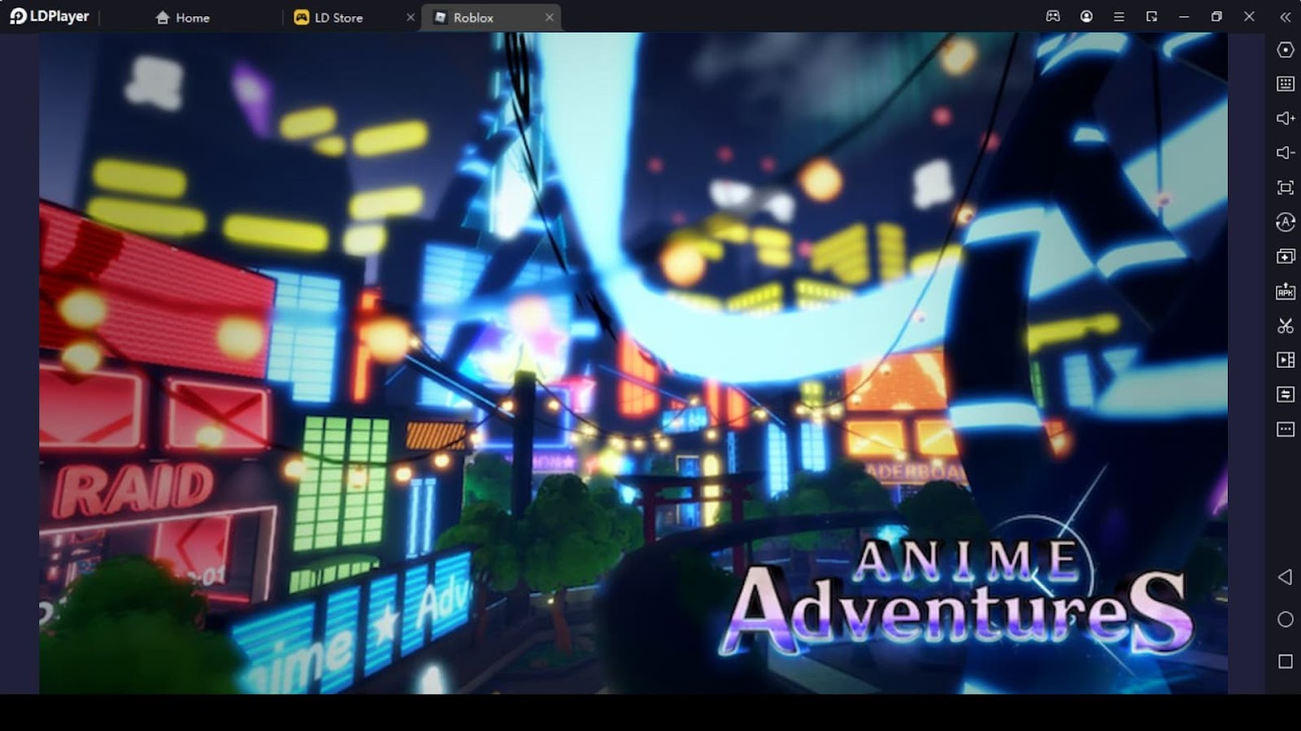Open the multi-instance add window icon
Image resolution: width=1301 pixels, height=731 pixels.
pyautogui.click(x=1285, y=257)
